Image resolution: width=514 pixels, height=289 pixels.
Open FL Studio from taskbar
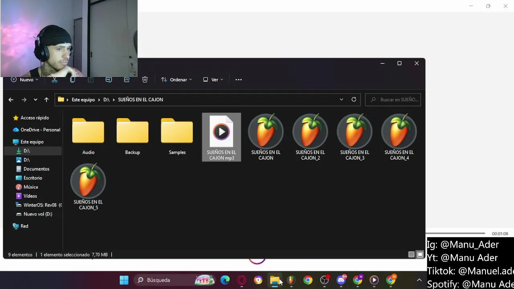coord(291,280)
